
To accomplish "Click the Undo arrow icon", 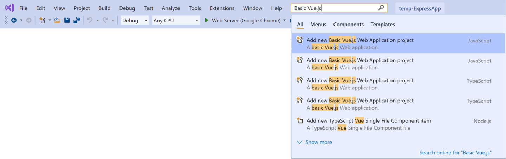I will tap(90, 20).
